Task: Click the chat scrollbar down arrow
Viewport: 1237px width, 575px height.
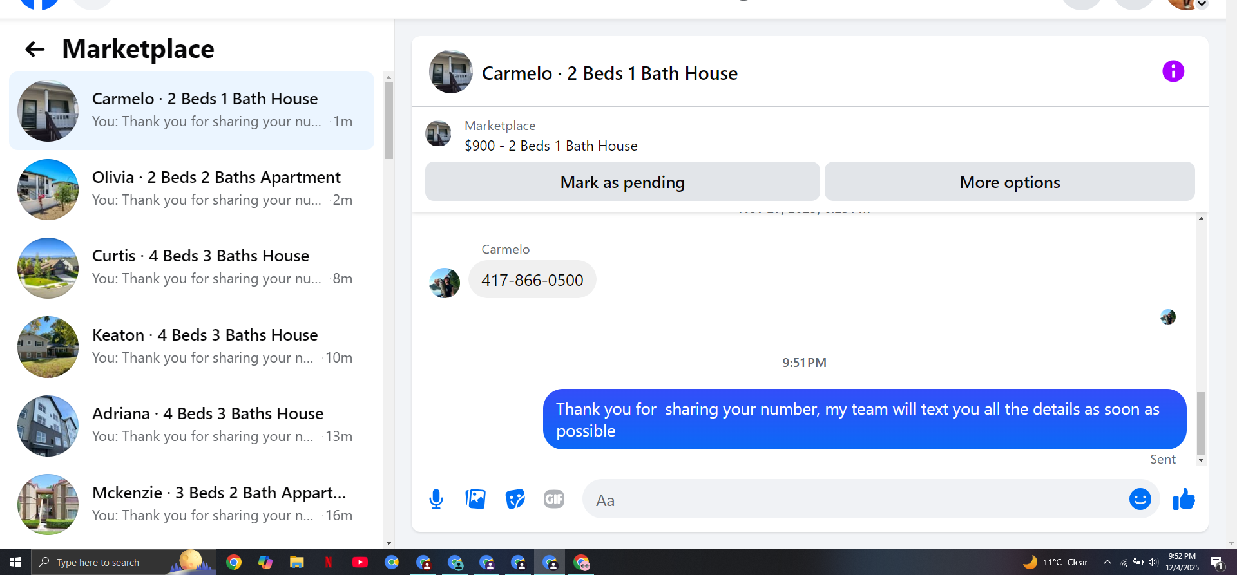Action: [x=1201, y=460]
